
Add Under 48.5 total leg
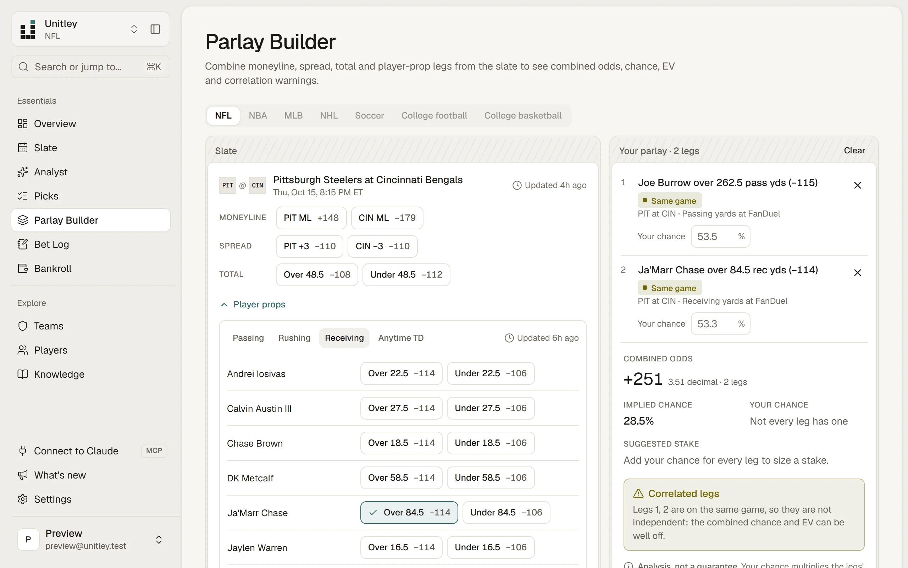(406, 275)
